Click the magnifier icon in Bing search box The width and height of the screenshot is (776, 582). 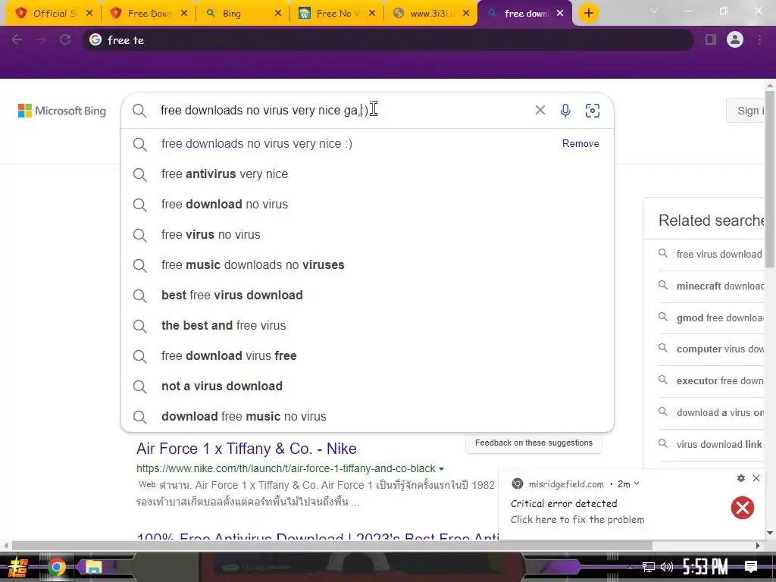[x=139, y=111]
